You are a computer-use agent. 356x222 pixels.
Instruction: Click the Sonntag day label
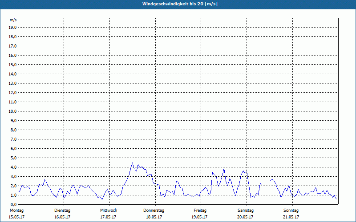click(291, 210)
